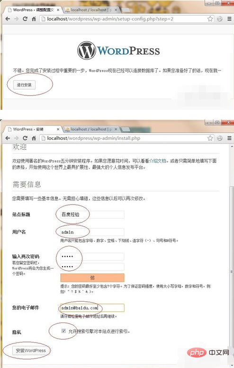The width and height of the screenshot is (234, 368).
Task: Click scrollbar up arrow in install page
Action: click(x=232, y=147)
